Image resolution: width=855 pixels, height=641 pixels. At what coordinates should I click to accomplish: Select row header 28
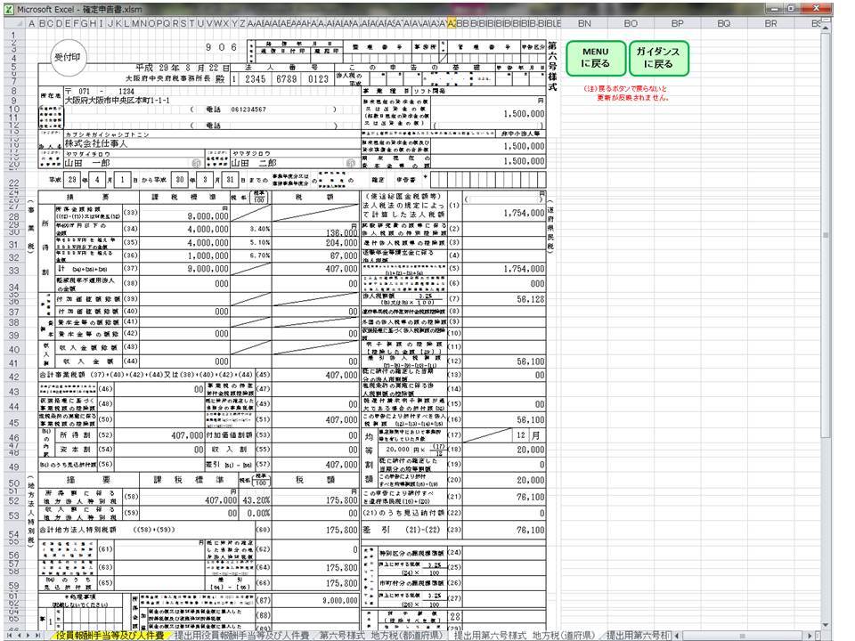pos(14,216)
